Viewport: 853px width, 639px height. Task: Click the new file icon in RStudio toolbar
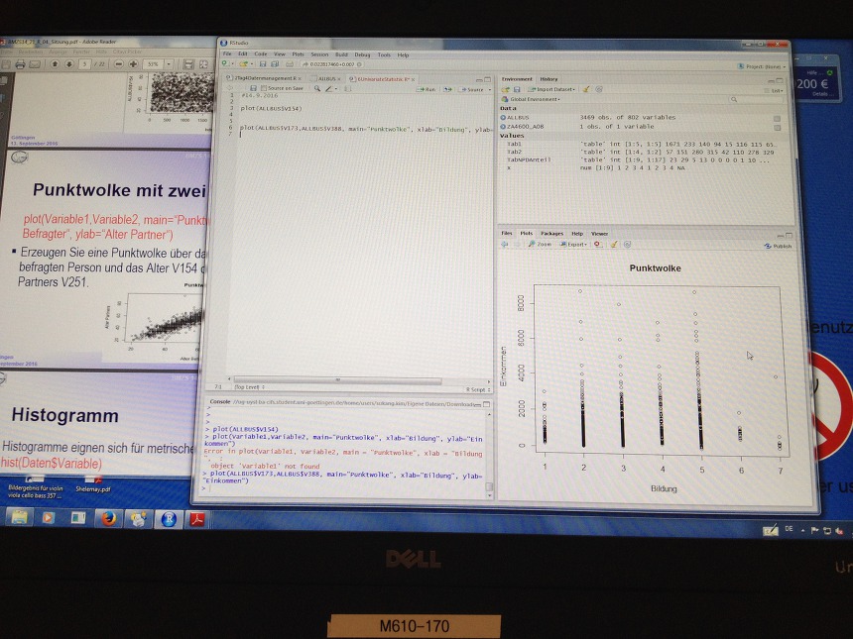pyautogui.click(x=225, y=64)
